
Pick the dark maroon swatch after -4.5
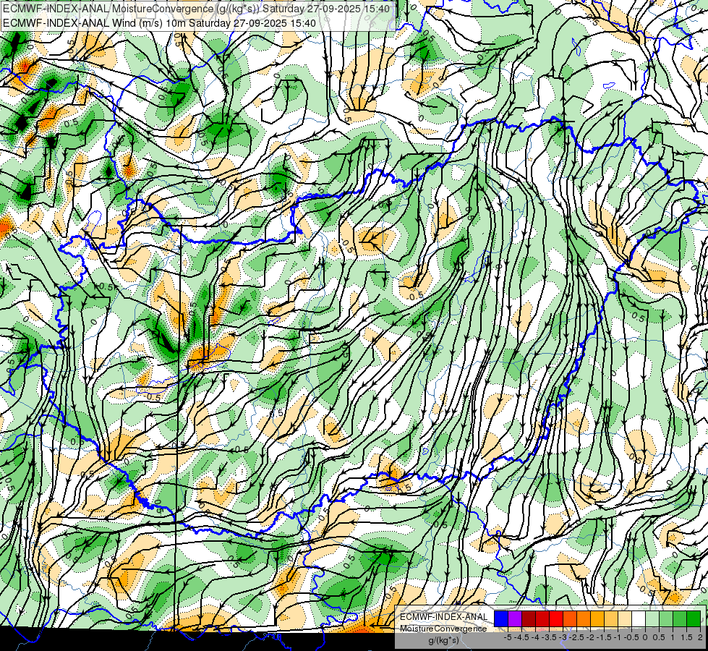point(529,618)
